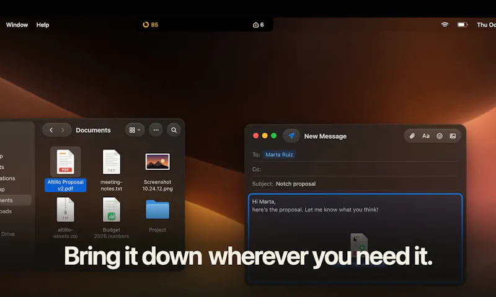Click the Subject field Notch proposal
This screenshot has height=297, width=496.
coord(355,184)
